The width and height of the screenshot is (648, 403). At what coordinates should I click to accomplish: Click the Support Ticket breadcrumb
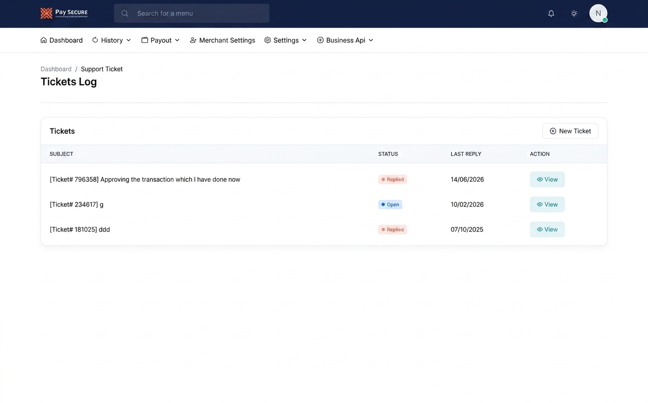(102, 69)
